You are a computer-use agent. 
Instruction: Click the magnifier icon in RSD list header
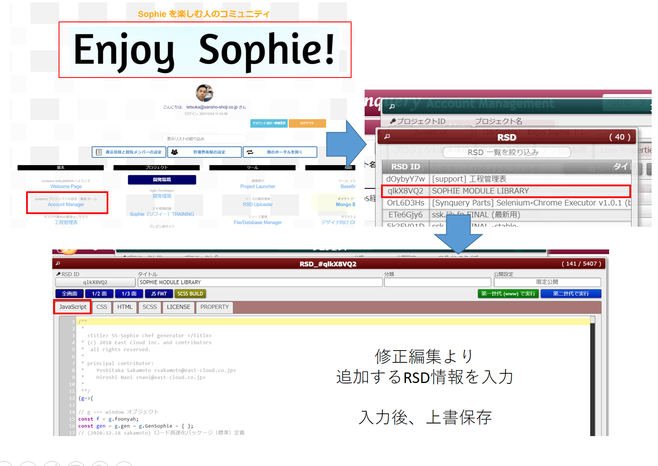(387, 137)
